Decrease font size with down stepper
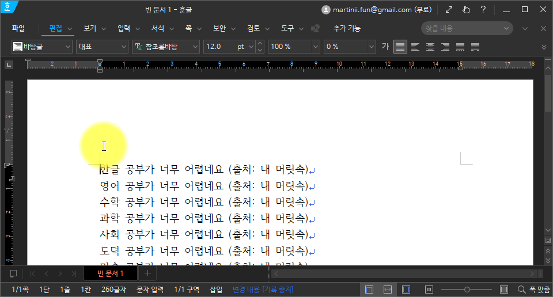Screen dimensions: 553x297 260,50
